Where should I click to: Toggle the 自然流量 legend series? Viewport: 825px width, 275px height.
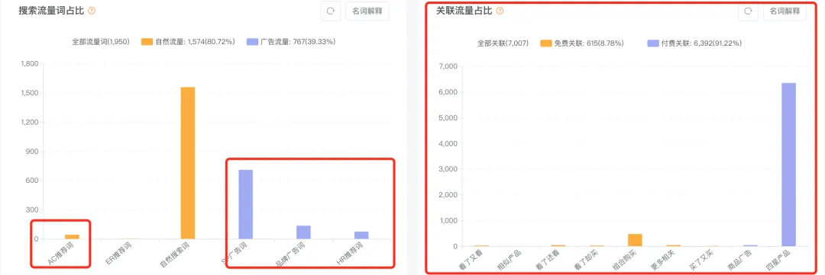(x=188, y=41)
